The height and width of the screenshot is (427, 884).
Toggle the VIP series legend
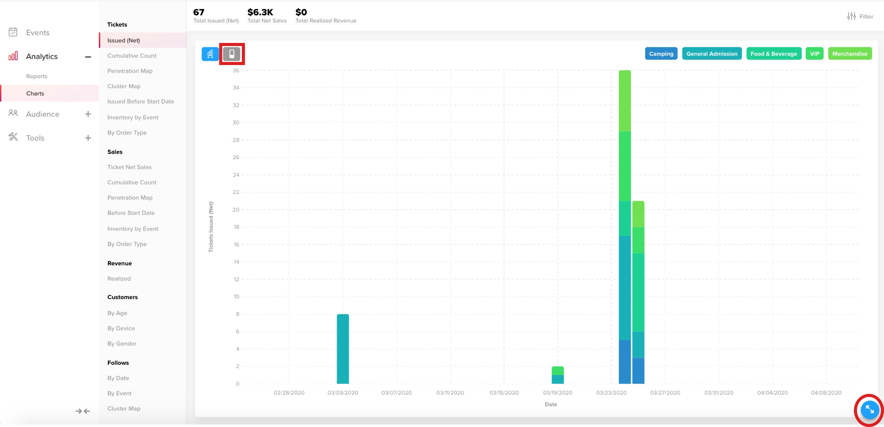[x=814, y=54]
